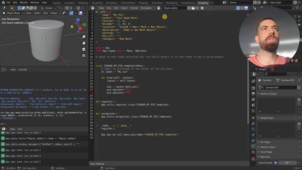Create a new text block icon beside Mypie addon
This screenshot has width=302, height=170.
click(x=189, y=8)
